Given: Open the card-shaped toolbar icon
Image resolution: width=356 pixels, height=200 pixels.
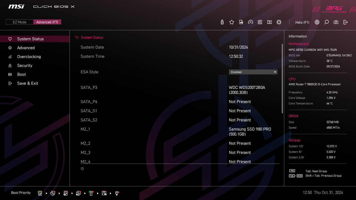Looking at the screenshot, I should click(x=270, y=22).
